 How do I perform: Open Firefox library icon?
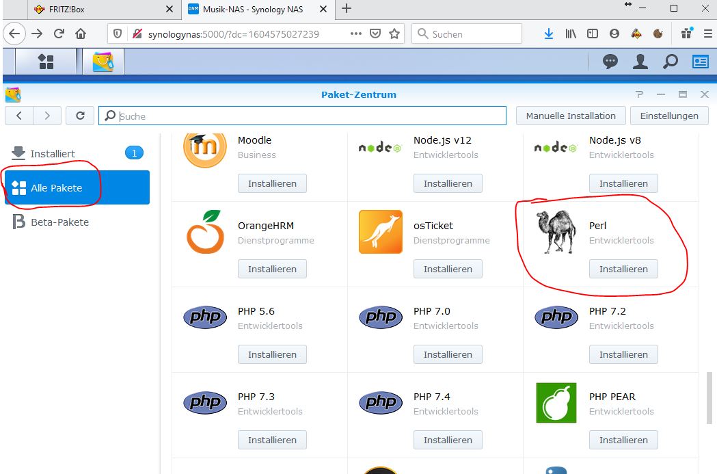[570, 34]
